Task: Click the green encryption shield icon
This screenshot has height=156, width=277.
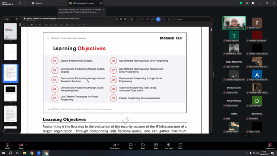Action: tap(241, 3)
